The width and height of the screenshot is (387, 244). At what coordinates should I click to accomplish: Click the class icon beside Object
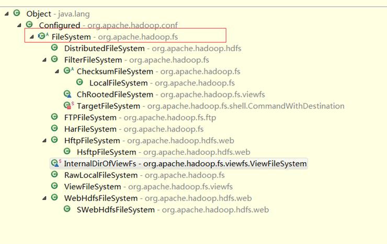pos(17,13)
